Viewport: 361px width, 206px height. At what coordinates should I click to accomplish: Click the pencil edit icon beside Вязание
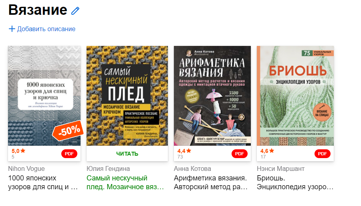pyautogui.click(x=75, y=11)
